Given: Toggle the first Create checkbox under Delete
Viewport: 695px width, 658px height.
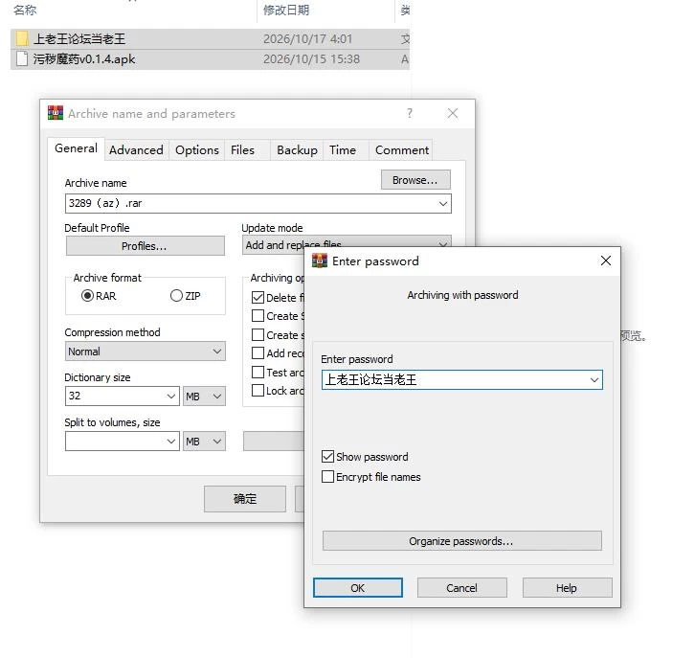Looking at the screenshot, I should [258, 316].
